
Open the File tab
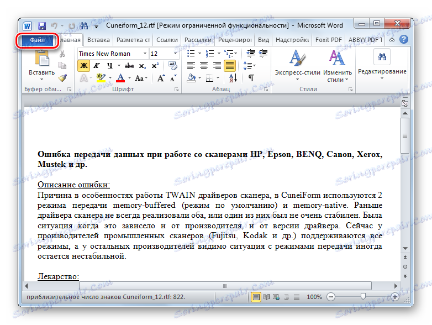click(37, 40)
